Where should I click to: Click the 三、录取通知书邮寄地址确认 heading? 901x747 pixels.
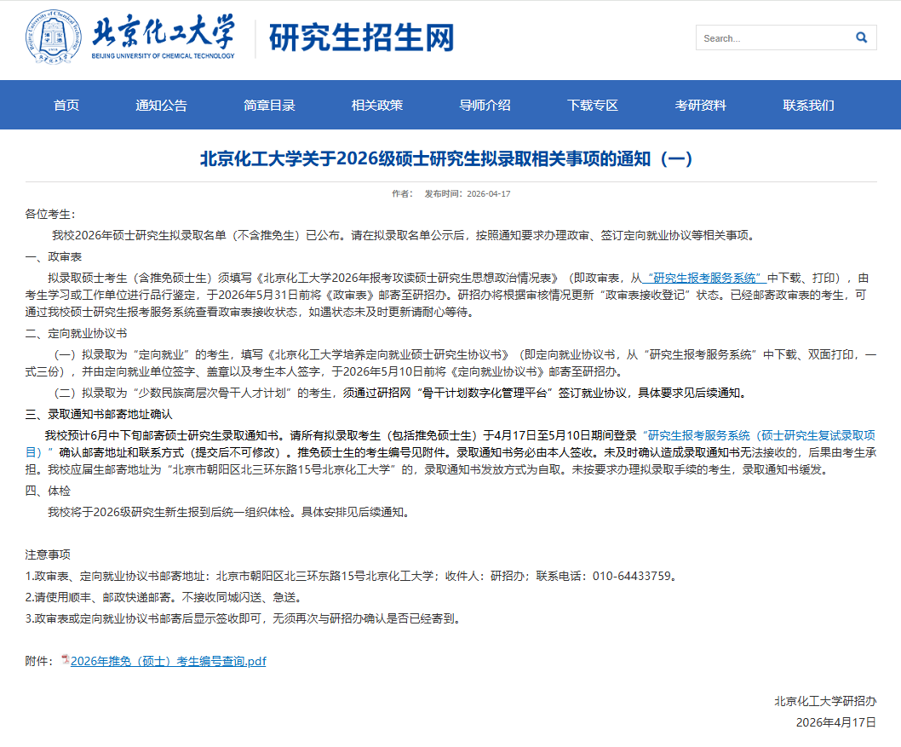99,414
